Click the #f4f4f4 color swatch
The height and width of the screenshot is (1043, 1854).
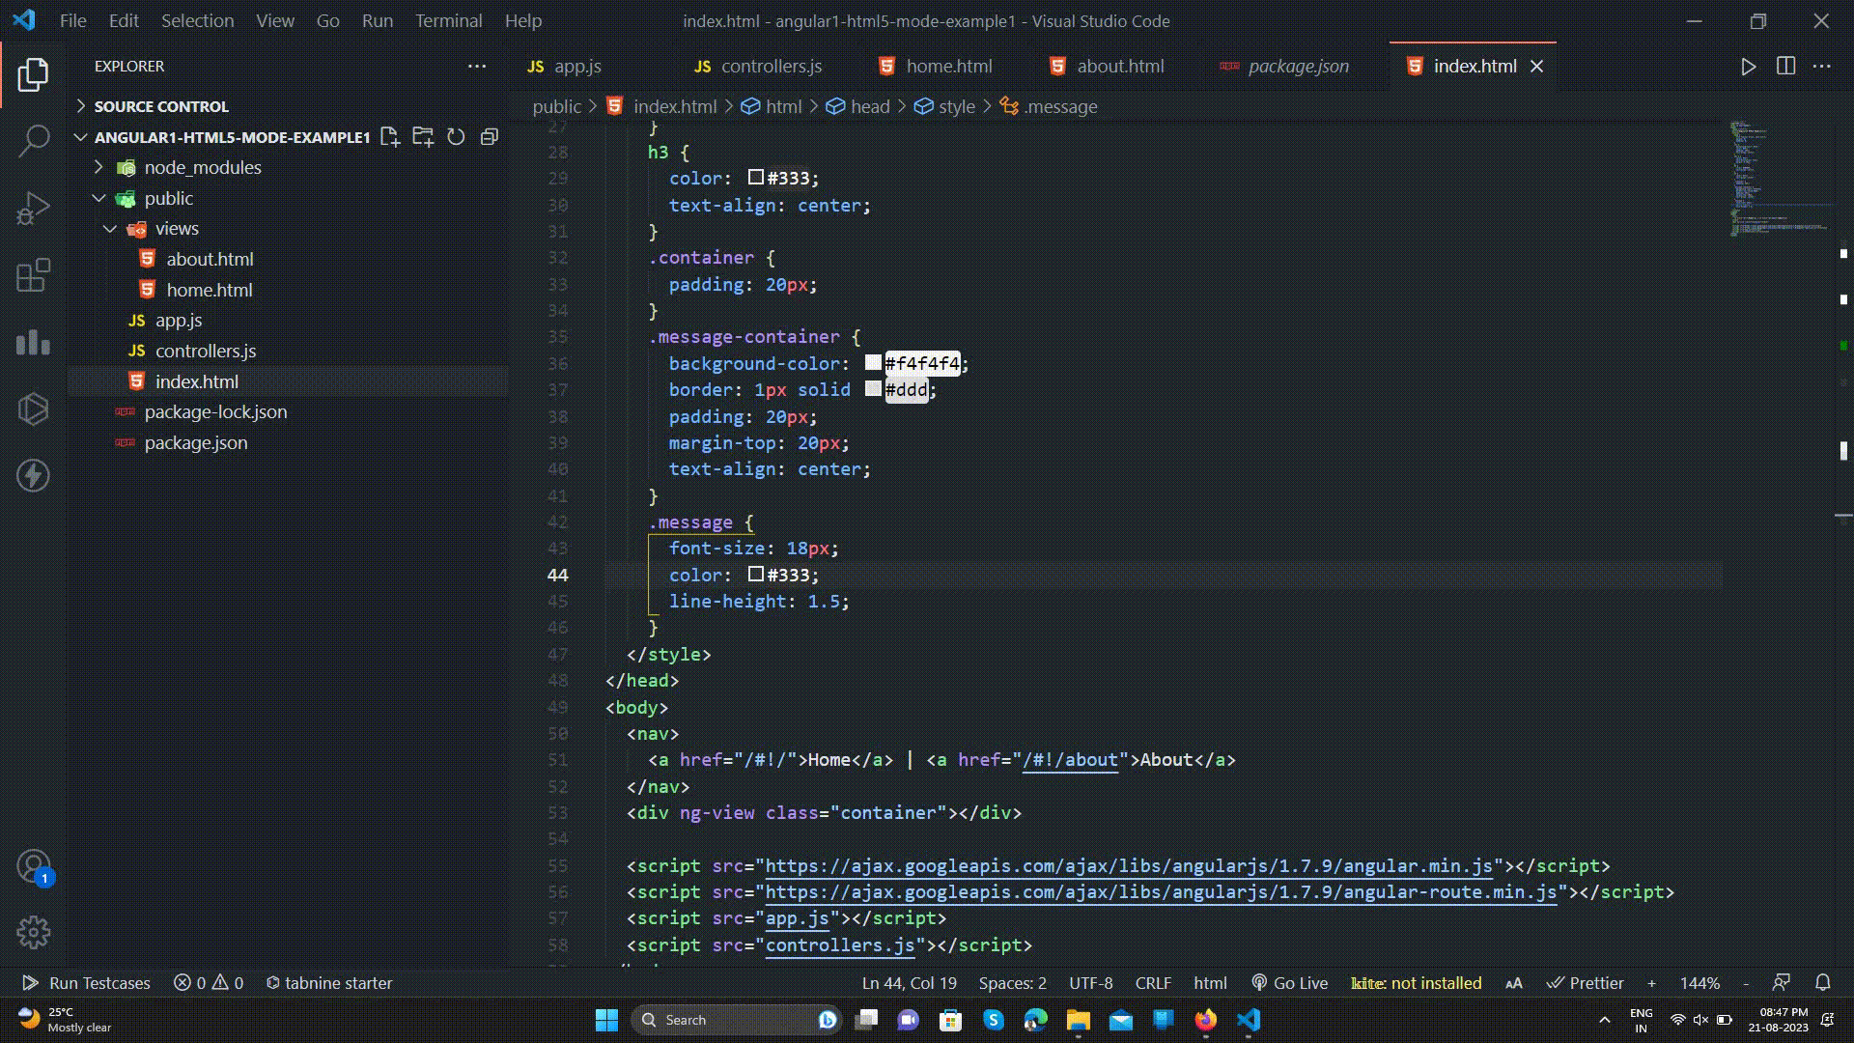[873, 363]
